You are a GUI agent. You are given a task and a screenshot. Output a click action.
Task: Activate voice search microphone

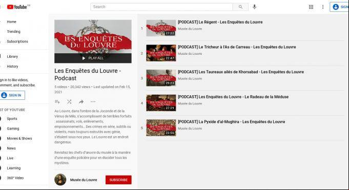click(254, 7)
